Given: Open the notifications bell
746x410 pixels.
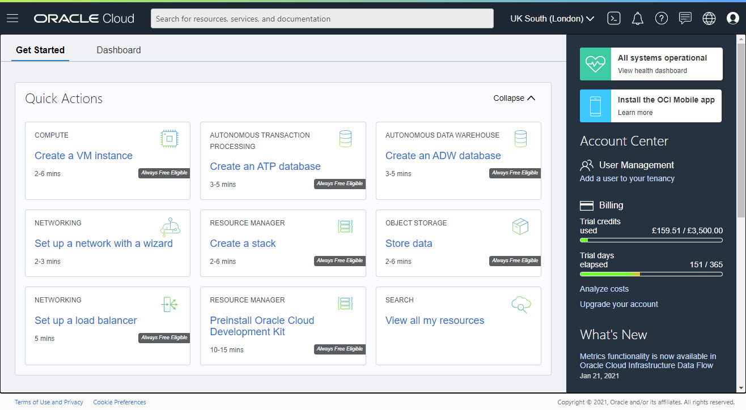Looking at the screenshot, I should 637,18.
